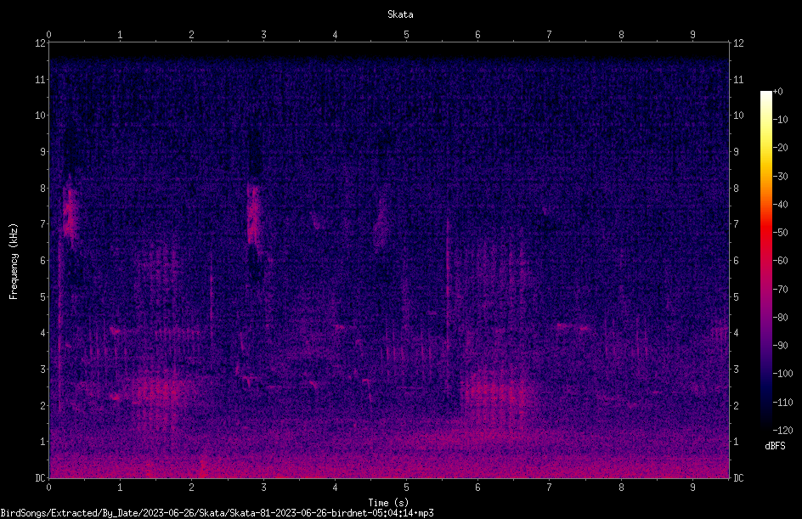Click the "+0" label on the color scale
Viewport: 802px width, 519px height.
coord(778,92)
